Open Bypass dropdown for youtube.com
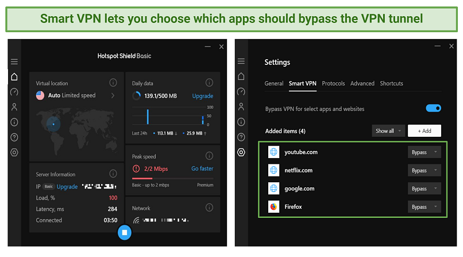Image resolution: width=463 pixels, height=257 pixels. (x=425, y=152)
